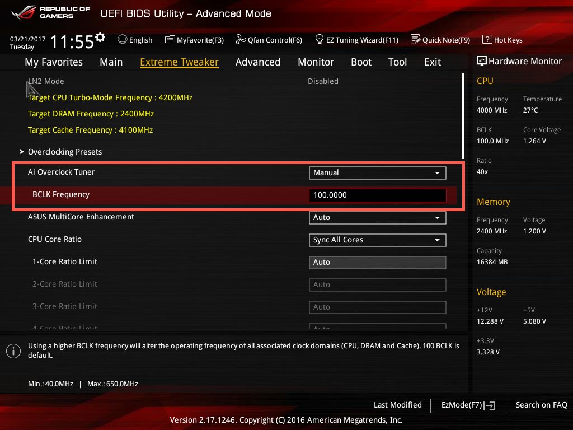Click the 3-Core Ratio Limit field
The height and width of the screenshot is (430, 573).
[378, 307]
